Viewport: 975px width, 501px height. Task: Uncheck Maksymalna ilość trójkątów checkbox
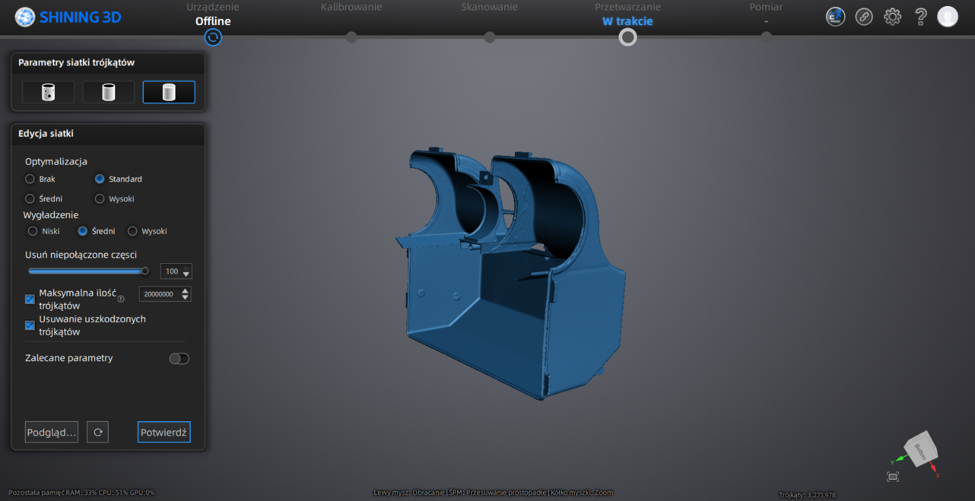click(x=30, y=299)
